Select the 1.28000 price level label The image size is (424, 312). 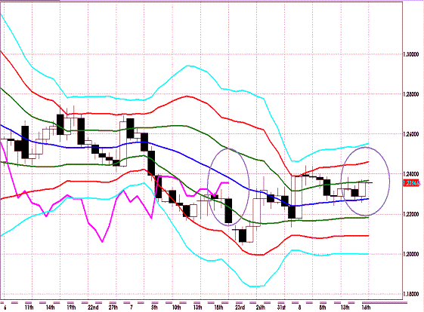[x=411, y=94]
